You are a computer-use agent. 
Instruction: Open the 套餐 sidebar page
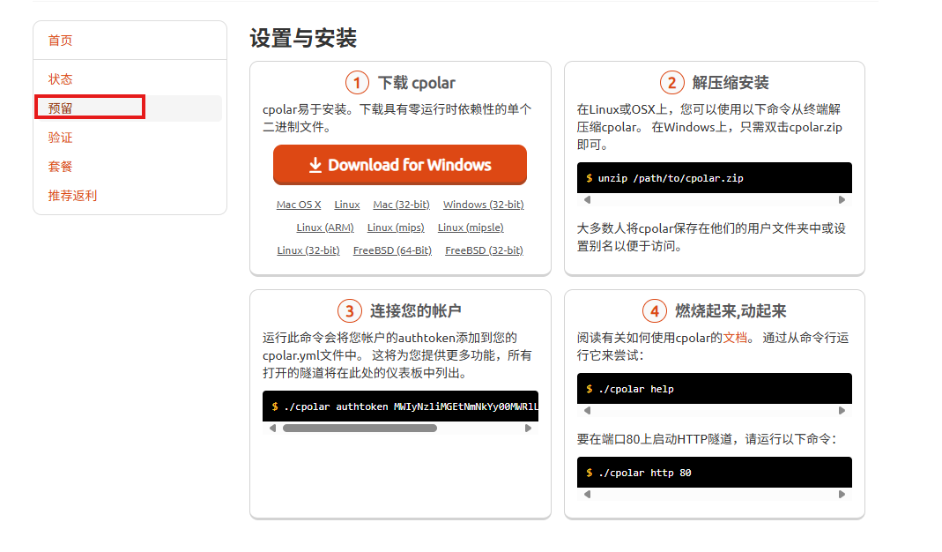tap(61, 167)
